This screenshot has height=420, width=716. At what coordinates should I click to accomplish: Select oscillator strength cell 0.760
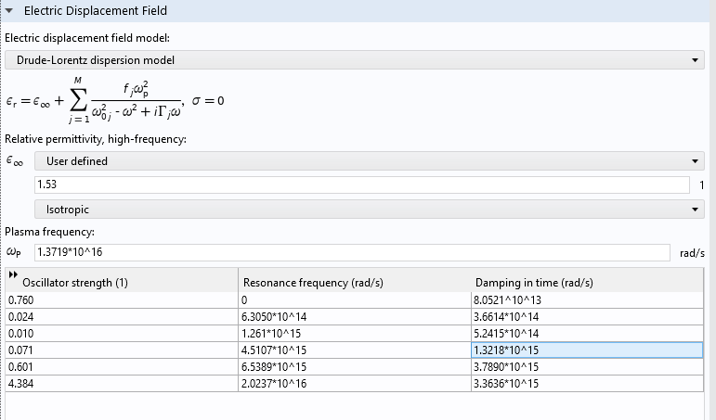[121, 300]
